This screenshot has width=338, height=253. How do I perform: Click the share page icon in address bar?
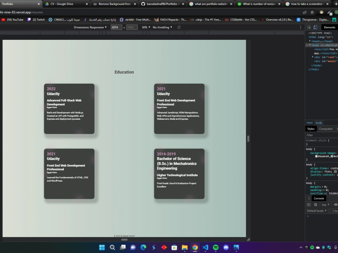(305, 12)
